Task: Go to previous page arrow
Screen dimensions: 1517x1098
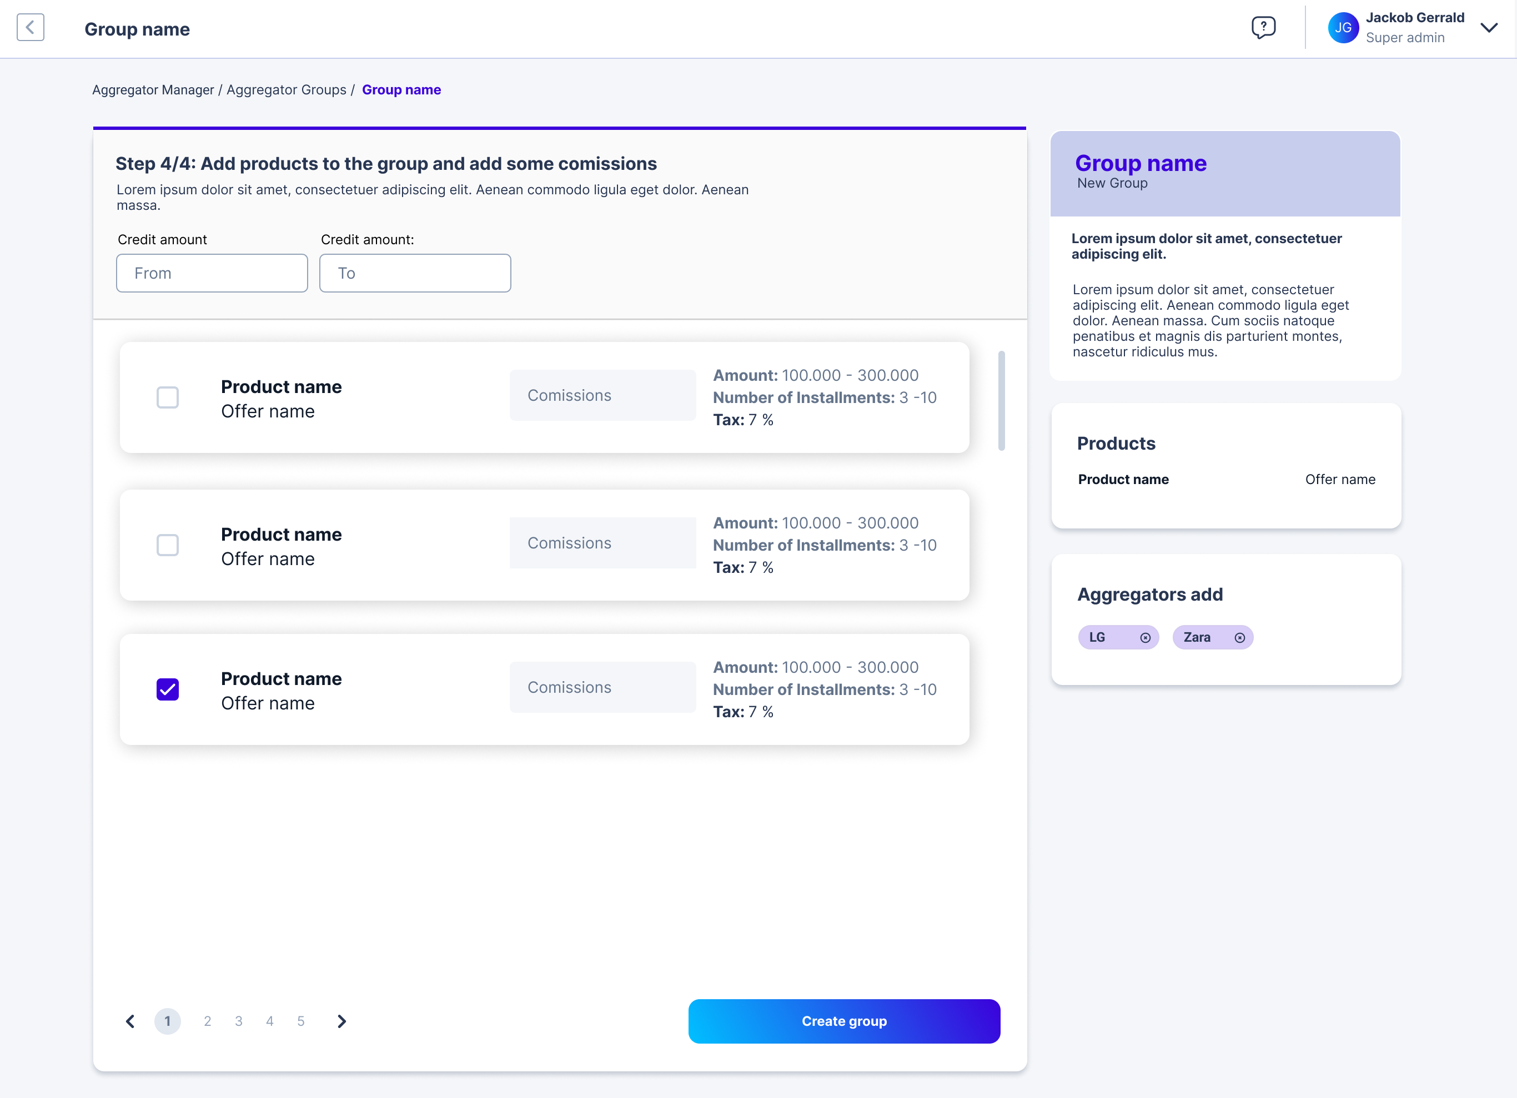Action: click(130, 1021)
